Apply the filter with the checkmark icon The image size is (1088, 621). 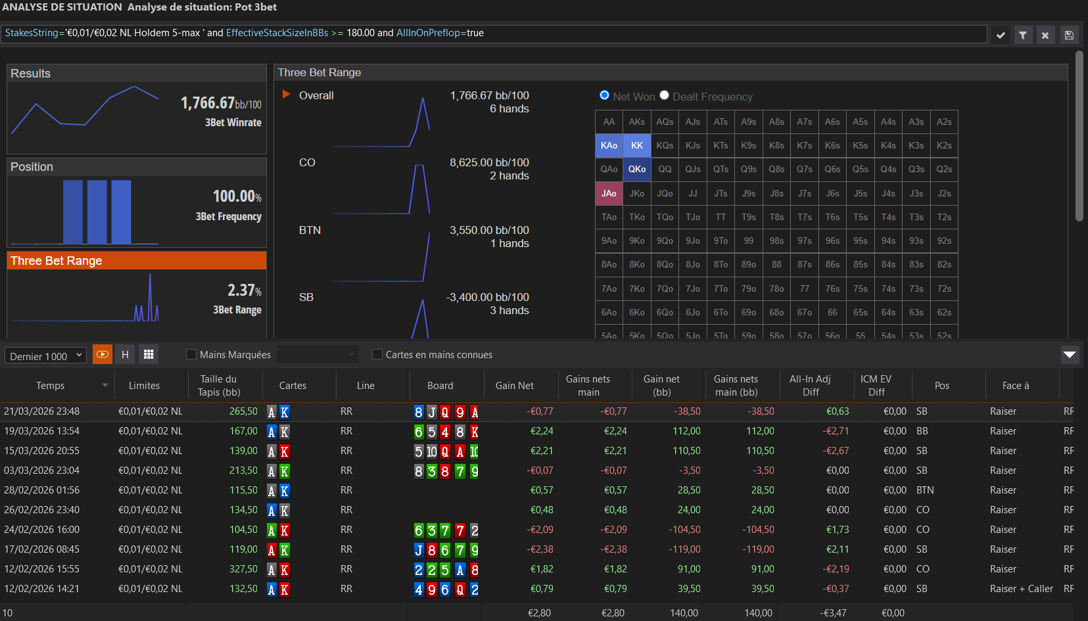[1001, 35]
